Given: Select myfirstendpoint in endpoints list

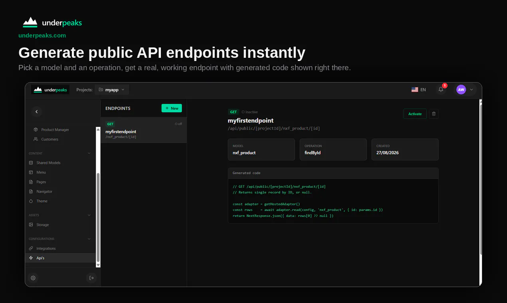Looking at the screenshot, I should [144, 130].
